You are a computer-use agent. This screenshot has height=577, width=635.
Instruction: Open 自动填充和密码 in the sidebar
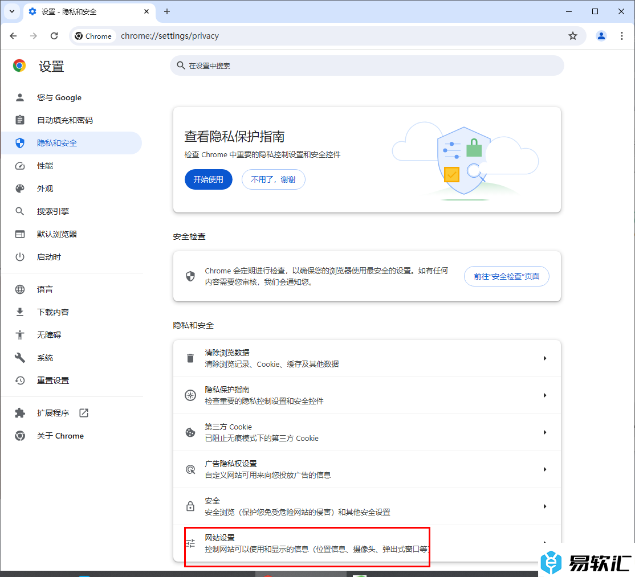[x=71, y=120]
